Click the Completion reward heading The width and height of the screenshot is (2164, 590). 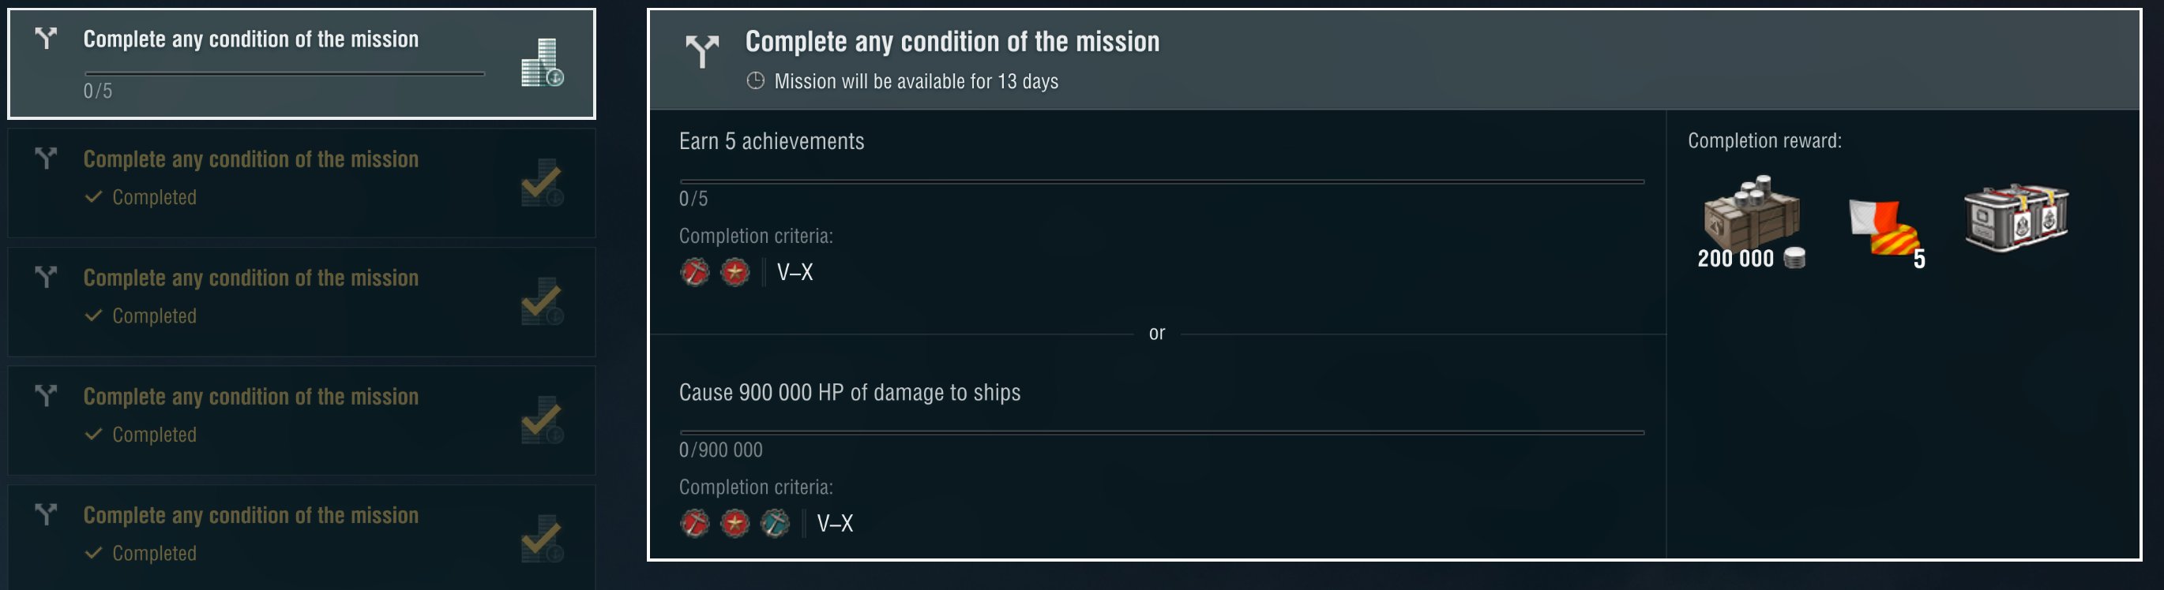(x=1764, y=141)
